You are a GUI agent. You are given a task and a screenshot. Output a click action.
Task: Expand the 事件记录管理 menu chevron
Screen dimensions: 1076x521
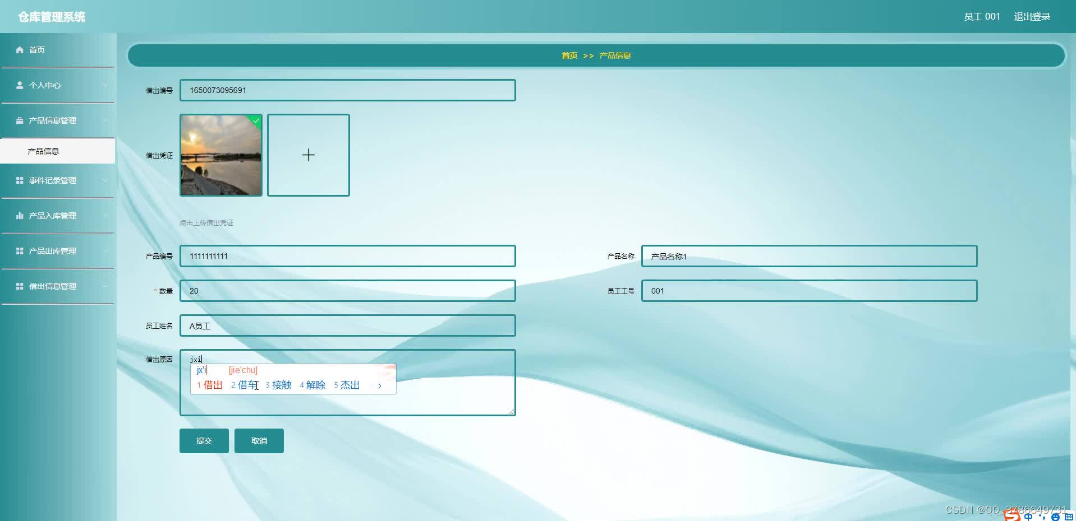(105, 180)
